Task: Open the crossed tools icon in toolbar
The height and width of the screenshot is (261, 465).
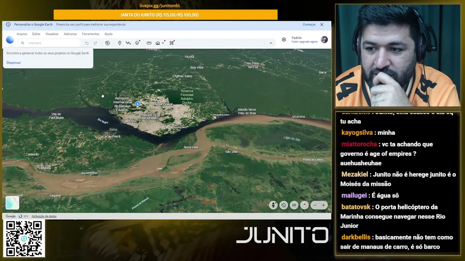Action: click(x=172, y=43)
